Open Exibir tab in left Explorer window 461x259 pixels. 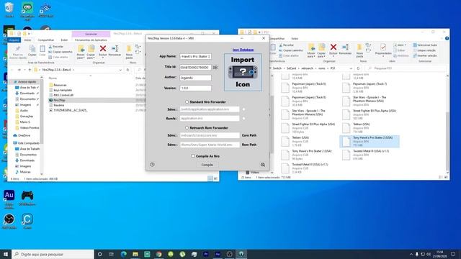(x=64, y=40)
